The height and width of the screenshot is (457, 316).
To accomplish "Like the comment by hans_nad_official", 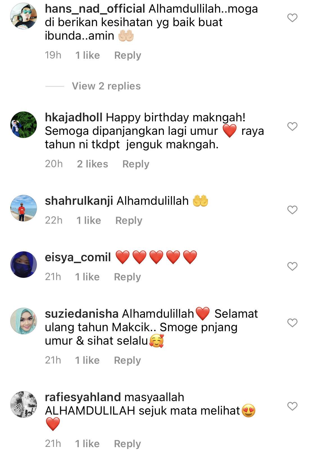I will click(x=292, y=18).
